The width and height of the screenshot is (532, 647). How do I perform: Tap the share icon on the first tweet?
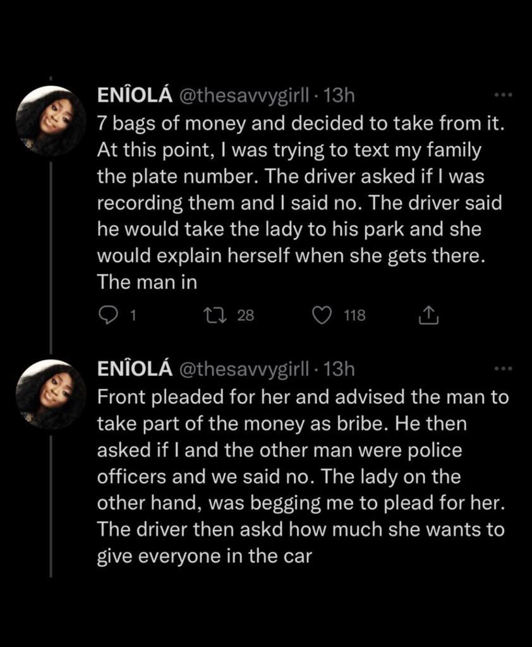[x=429, y=315]
